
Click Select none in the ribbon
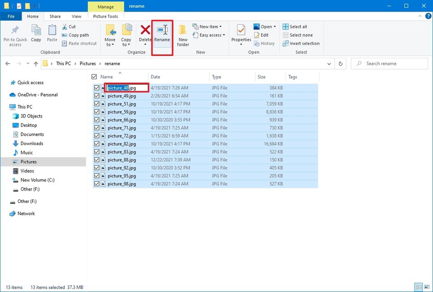(298, 35)
